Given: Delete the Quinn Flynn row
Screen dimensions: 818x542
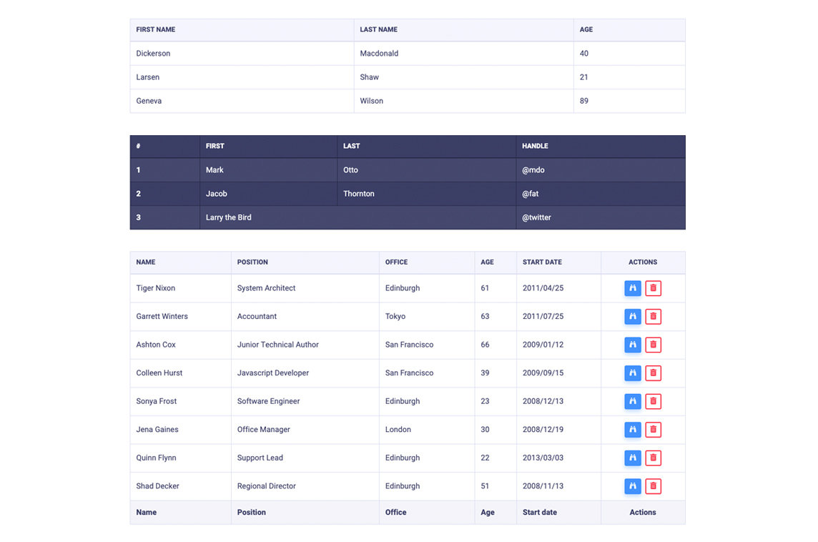Looking at the screenshot, I should pos(653,458).
